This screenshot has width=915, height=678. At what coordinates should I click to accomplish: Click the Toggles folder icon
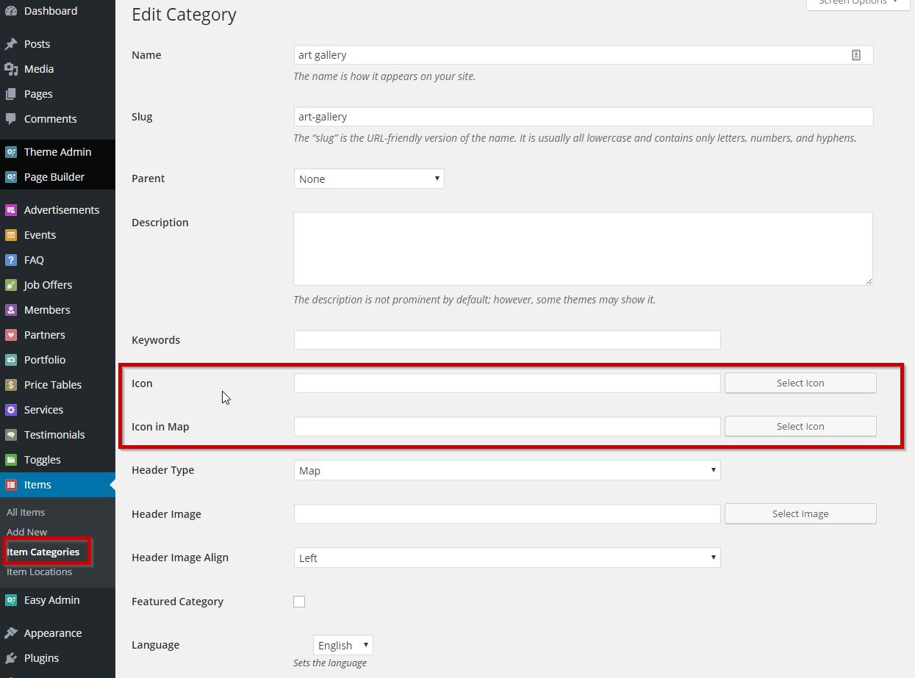[x=11, y=460]
